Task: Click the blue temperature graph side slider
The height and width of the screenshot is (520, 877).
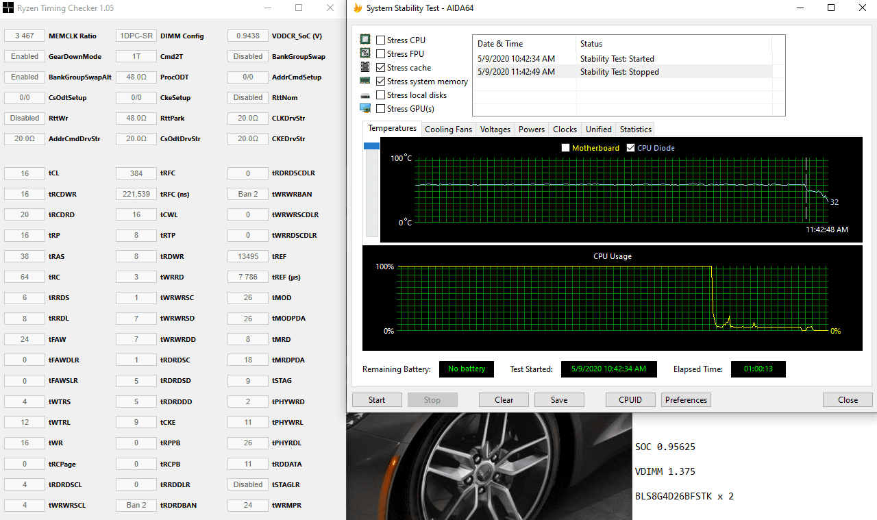Action: pos(372,146)
